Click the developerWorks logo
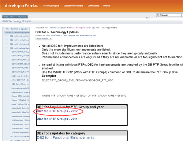 [x=21, y=5]
